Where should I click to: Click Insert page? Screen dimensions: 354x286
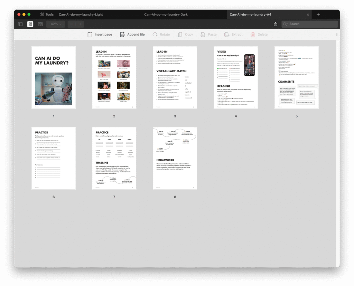100,35
